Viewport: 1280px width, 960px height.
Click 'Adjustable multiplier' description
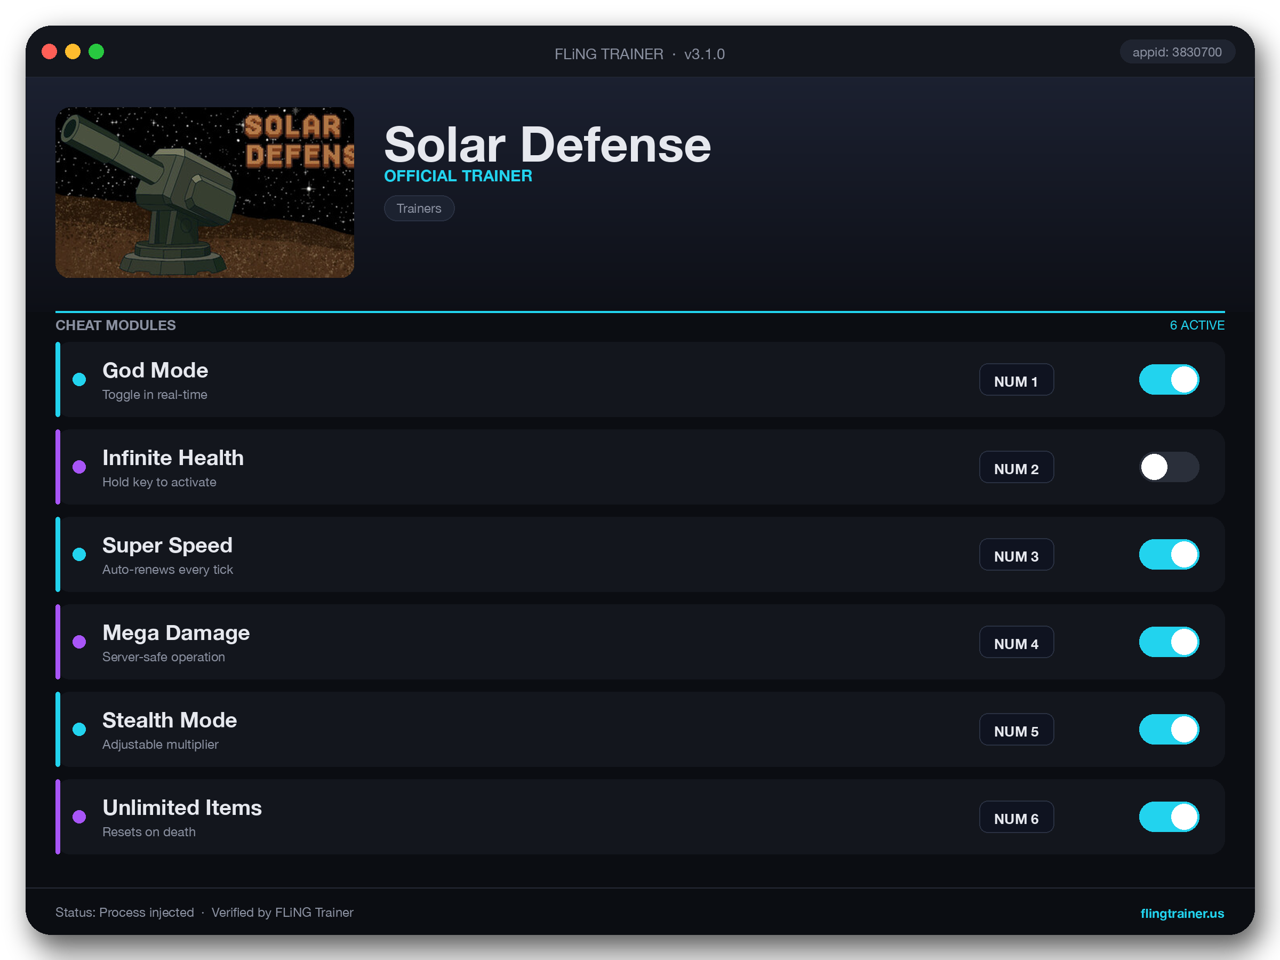pyautogui.click(x=161, y=744)
